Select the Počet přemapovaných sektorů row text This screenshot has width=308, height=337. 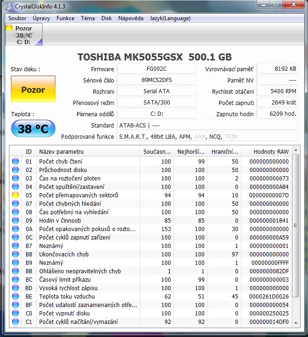click(79, 195)
